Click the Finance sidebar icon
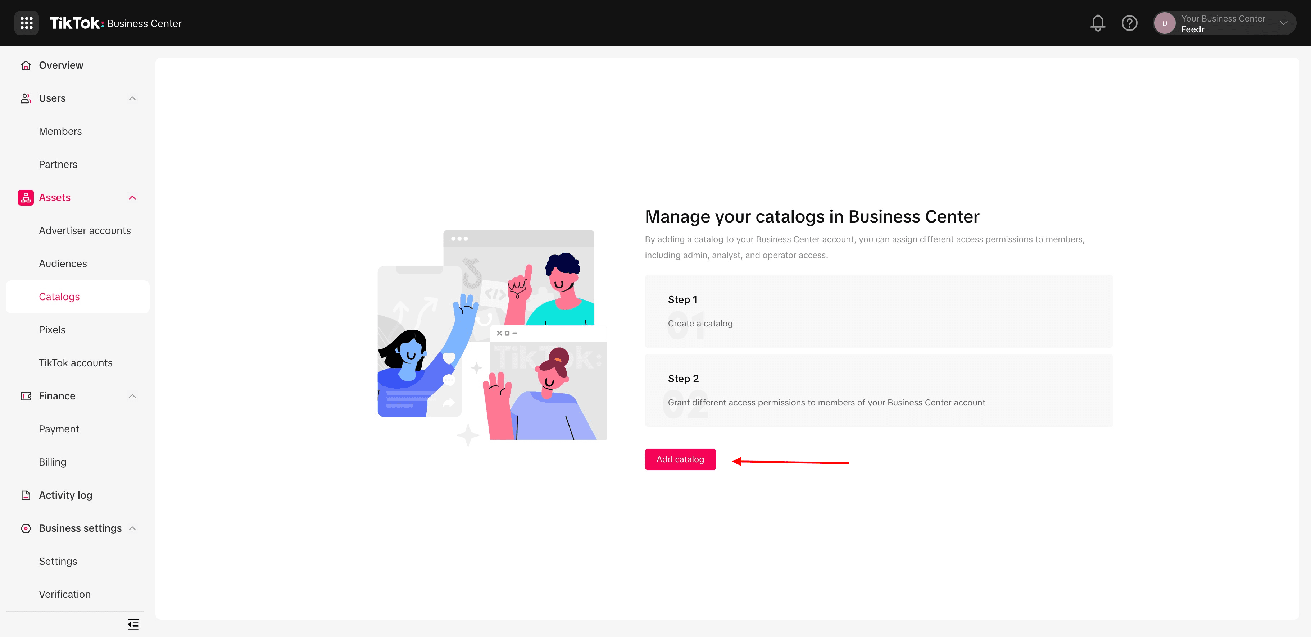The width and height of the screenshot is (1311, 637). 26,395
